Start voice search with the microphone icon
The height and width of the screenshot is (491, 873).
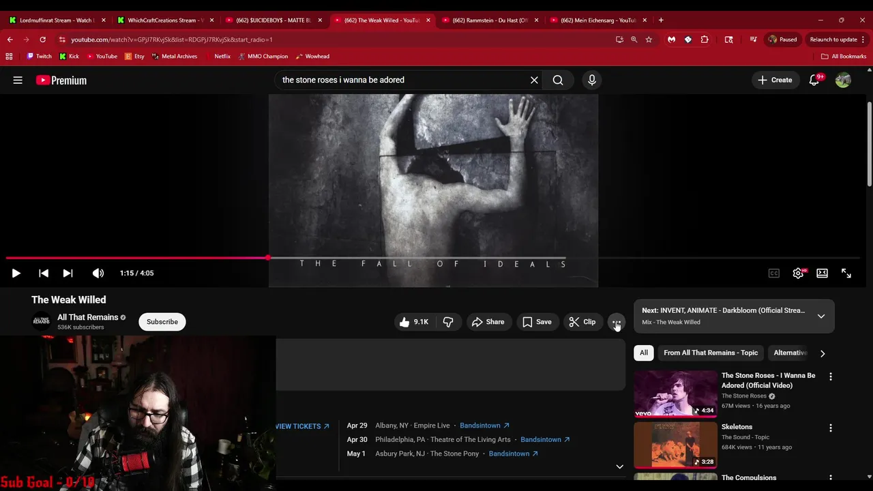pyautogui.click(x=591, y=80)
